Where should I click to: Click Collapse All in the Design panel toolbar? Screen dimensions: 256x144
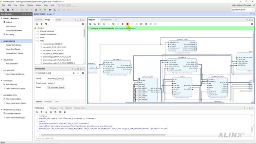(x=42, y=24)
